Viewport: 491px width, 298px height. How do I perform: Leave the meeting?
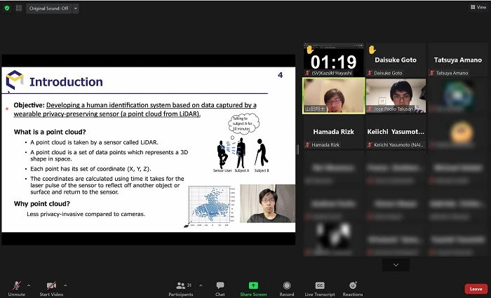[x=476, y=289]
